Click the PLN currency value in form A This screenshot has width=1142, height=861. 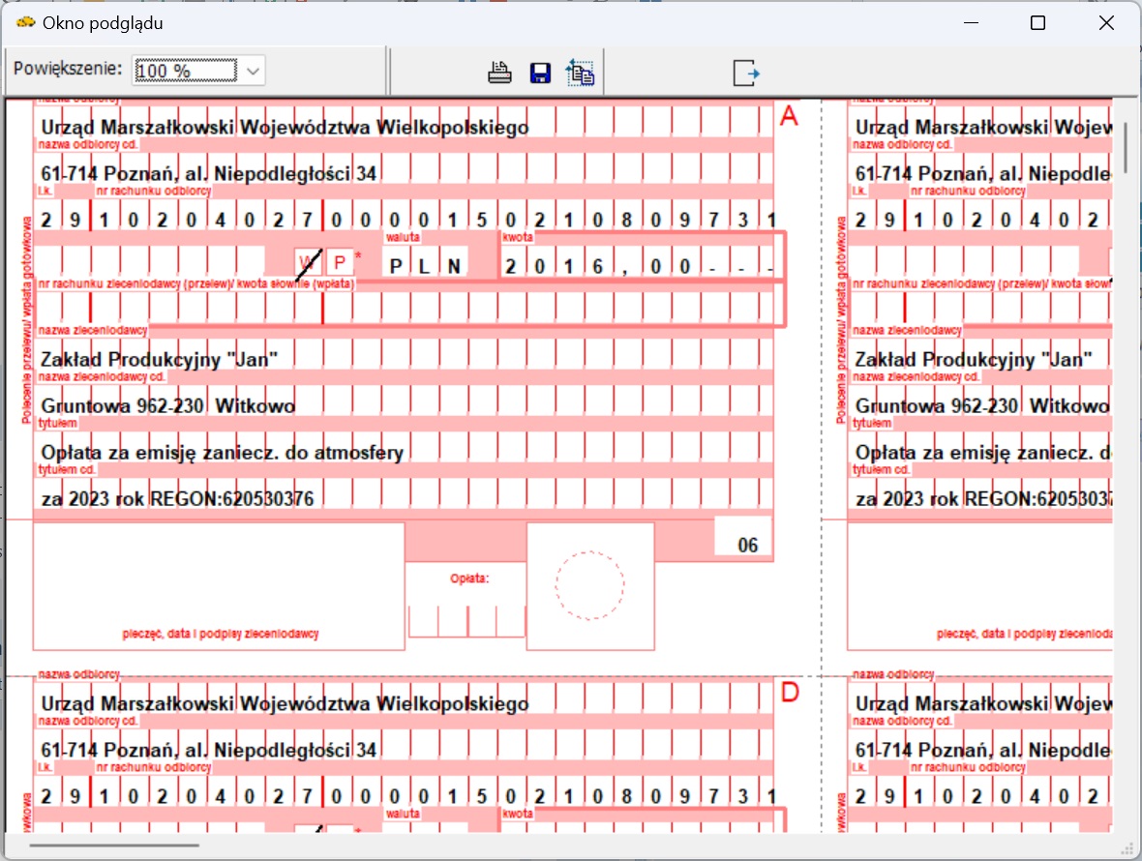(x=425, y=266)
